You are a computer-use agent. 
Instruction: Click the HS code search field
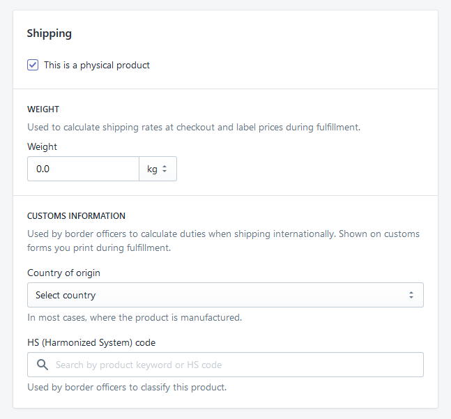point(226,365)
